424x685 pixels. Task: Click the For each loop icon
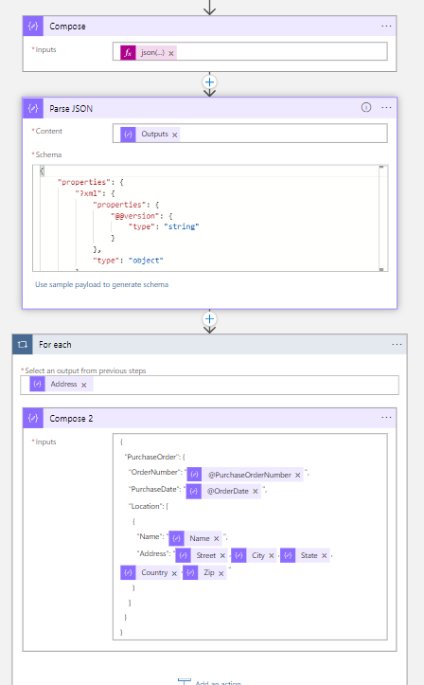(23, 344)
